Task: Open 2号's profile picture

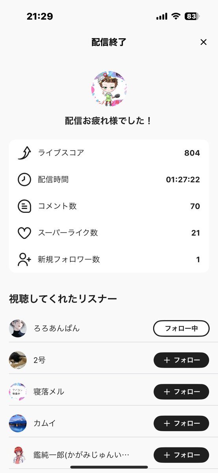Action: 18,360
